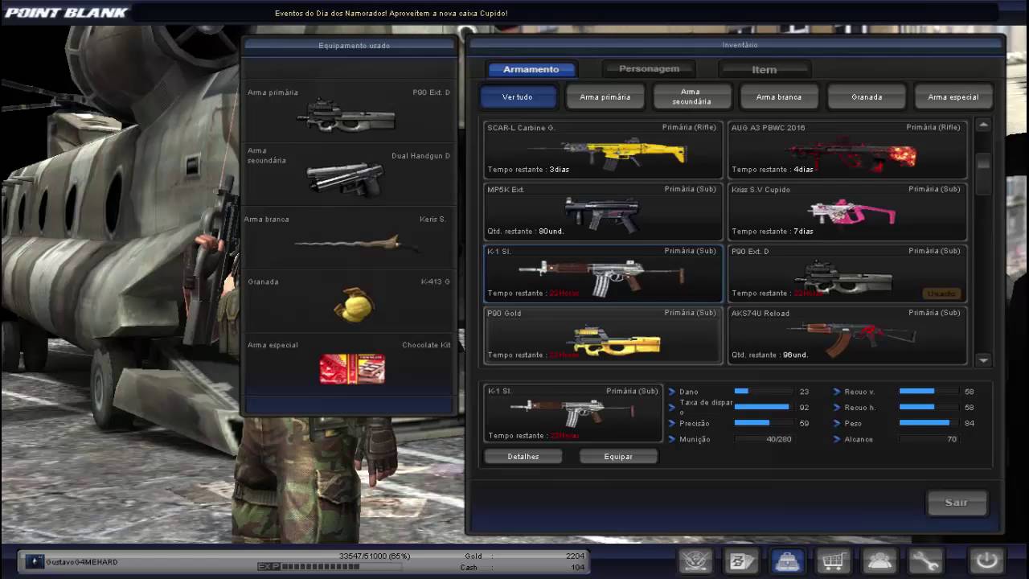Click the Dano stat bar
Viewport: 1029px width, 579px height.
coord(762,391)
